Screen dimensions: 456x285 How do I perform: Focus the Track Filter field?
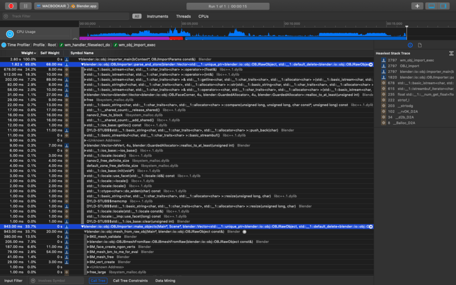point(66,17)
